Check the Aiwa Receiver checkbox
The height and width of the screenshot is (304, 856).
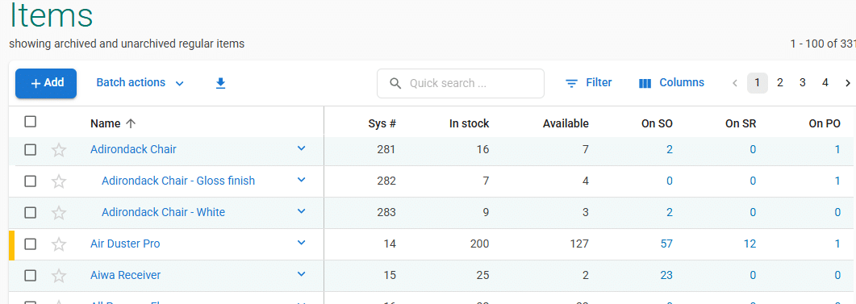point(31,275)
